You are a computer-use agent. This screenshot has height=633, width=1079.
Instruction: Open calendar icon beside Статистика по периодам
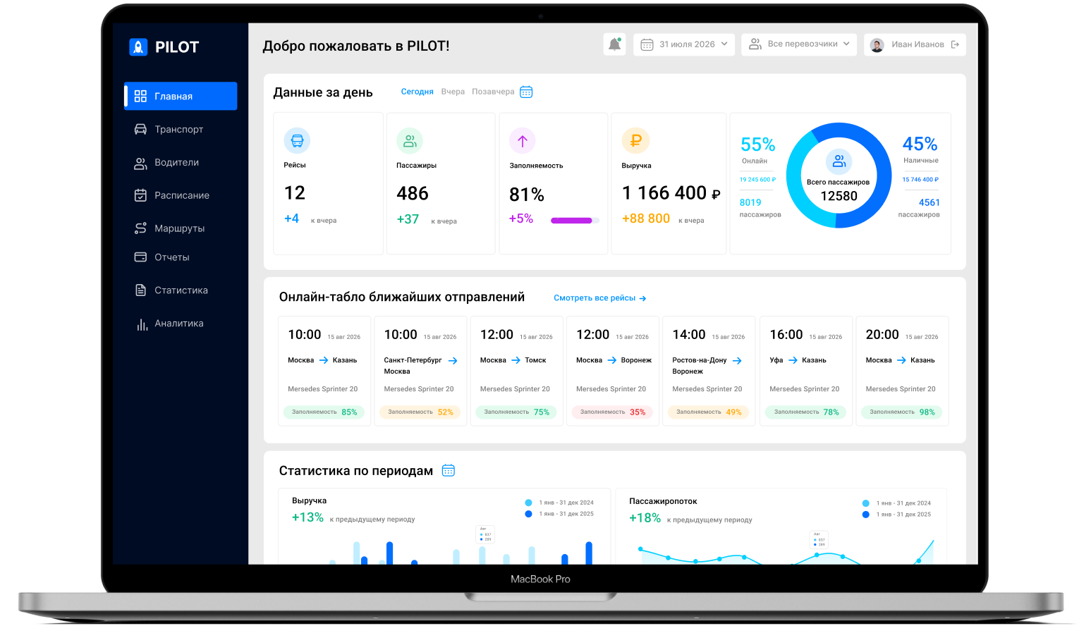(x=449, y=470)
